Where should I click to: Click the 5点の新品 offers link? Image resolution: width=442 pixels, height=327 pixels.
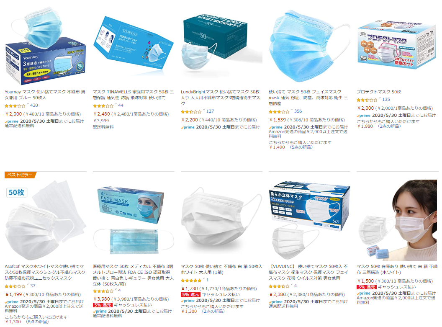click(x=301, y=147)
